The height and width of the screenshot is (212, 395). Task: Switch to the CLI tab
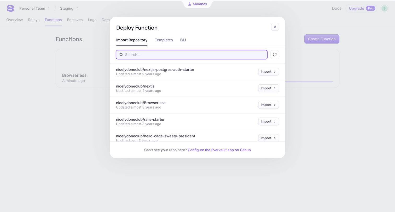183,40
